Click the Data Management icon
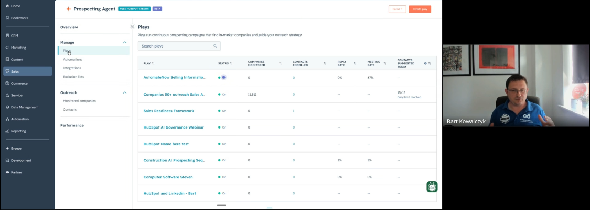 (x=7, y=107)
